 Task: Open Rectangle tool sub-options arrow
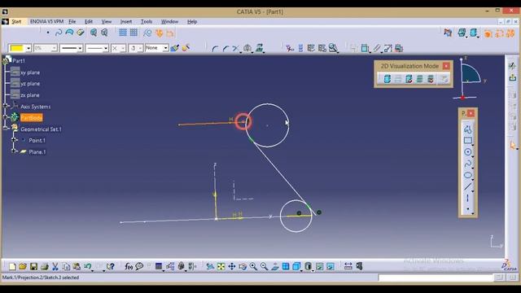click(x=472, y=146)
